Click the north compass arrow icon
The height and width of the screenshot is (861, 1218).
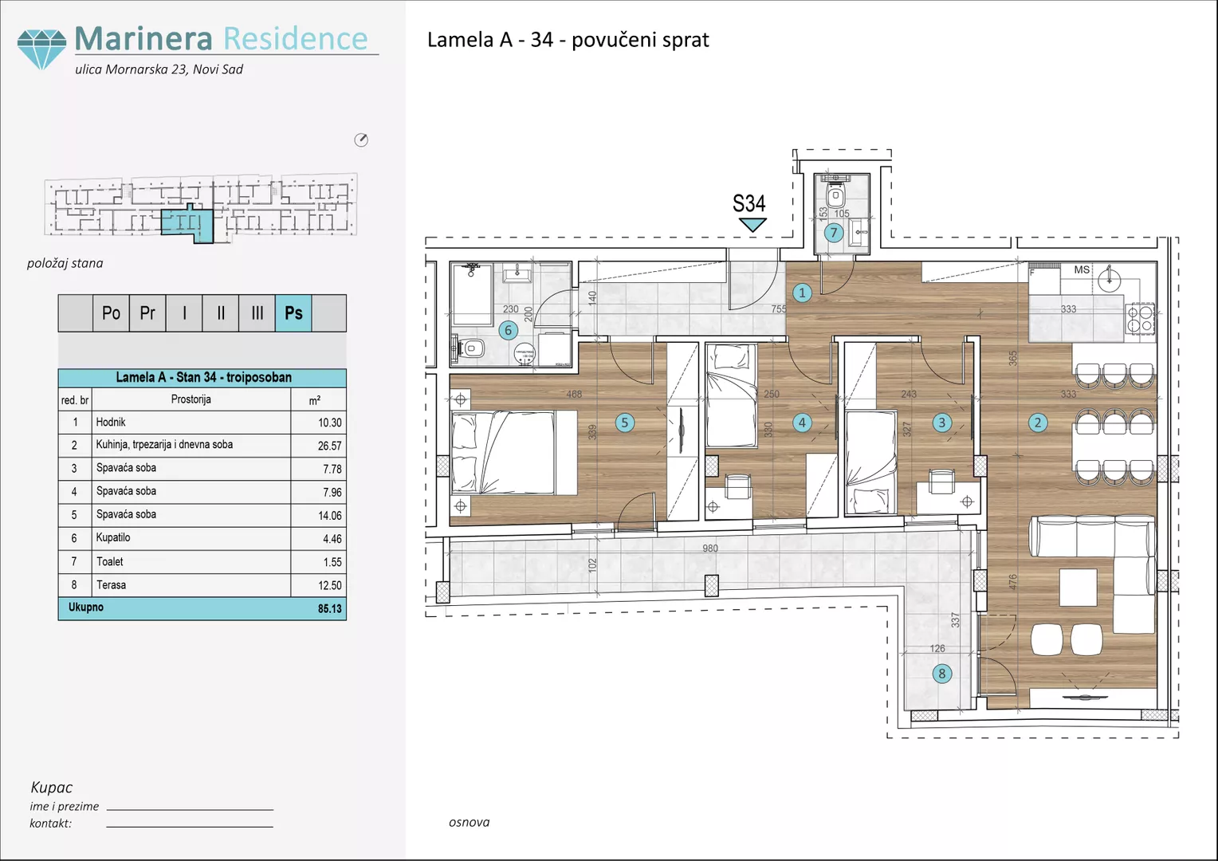click(361, 140)
